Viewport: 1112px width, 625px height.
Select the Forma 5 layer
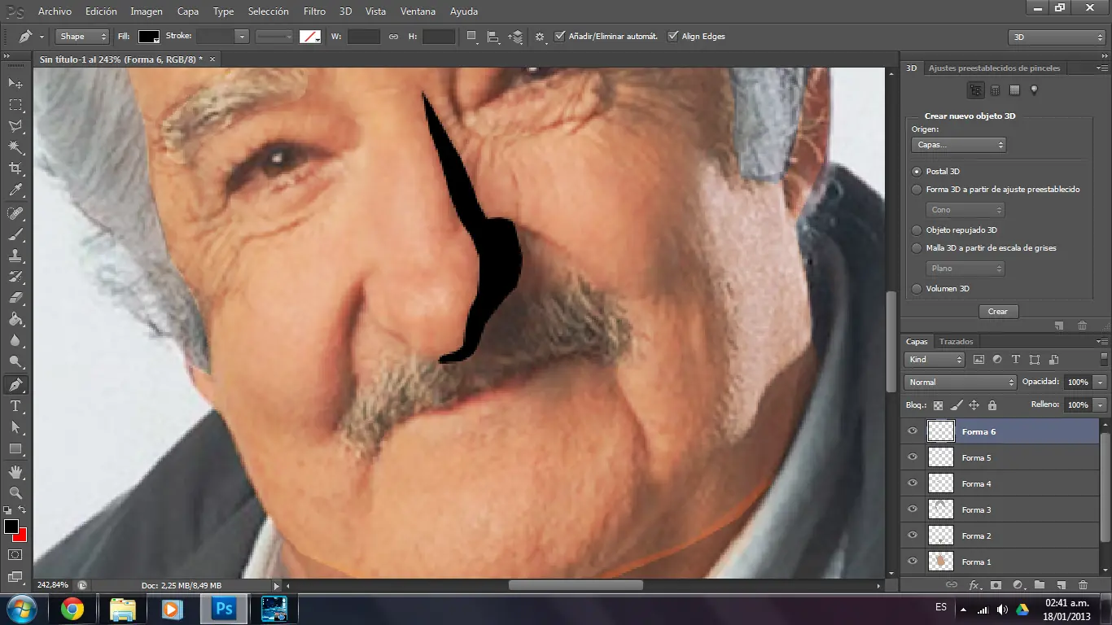click(x=1000, y=457)
